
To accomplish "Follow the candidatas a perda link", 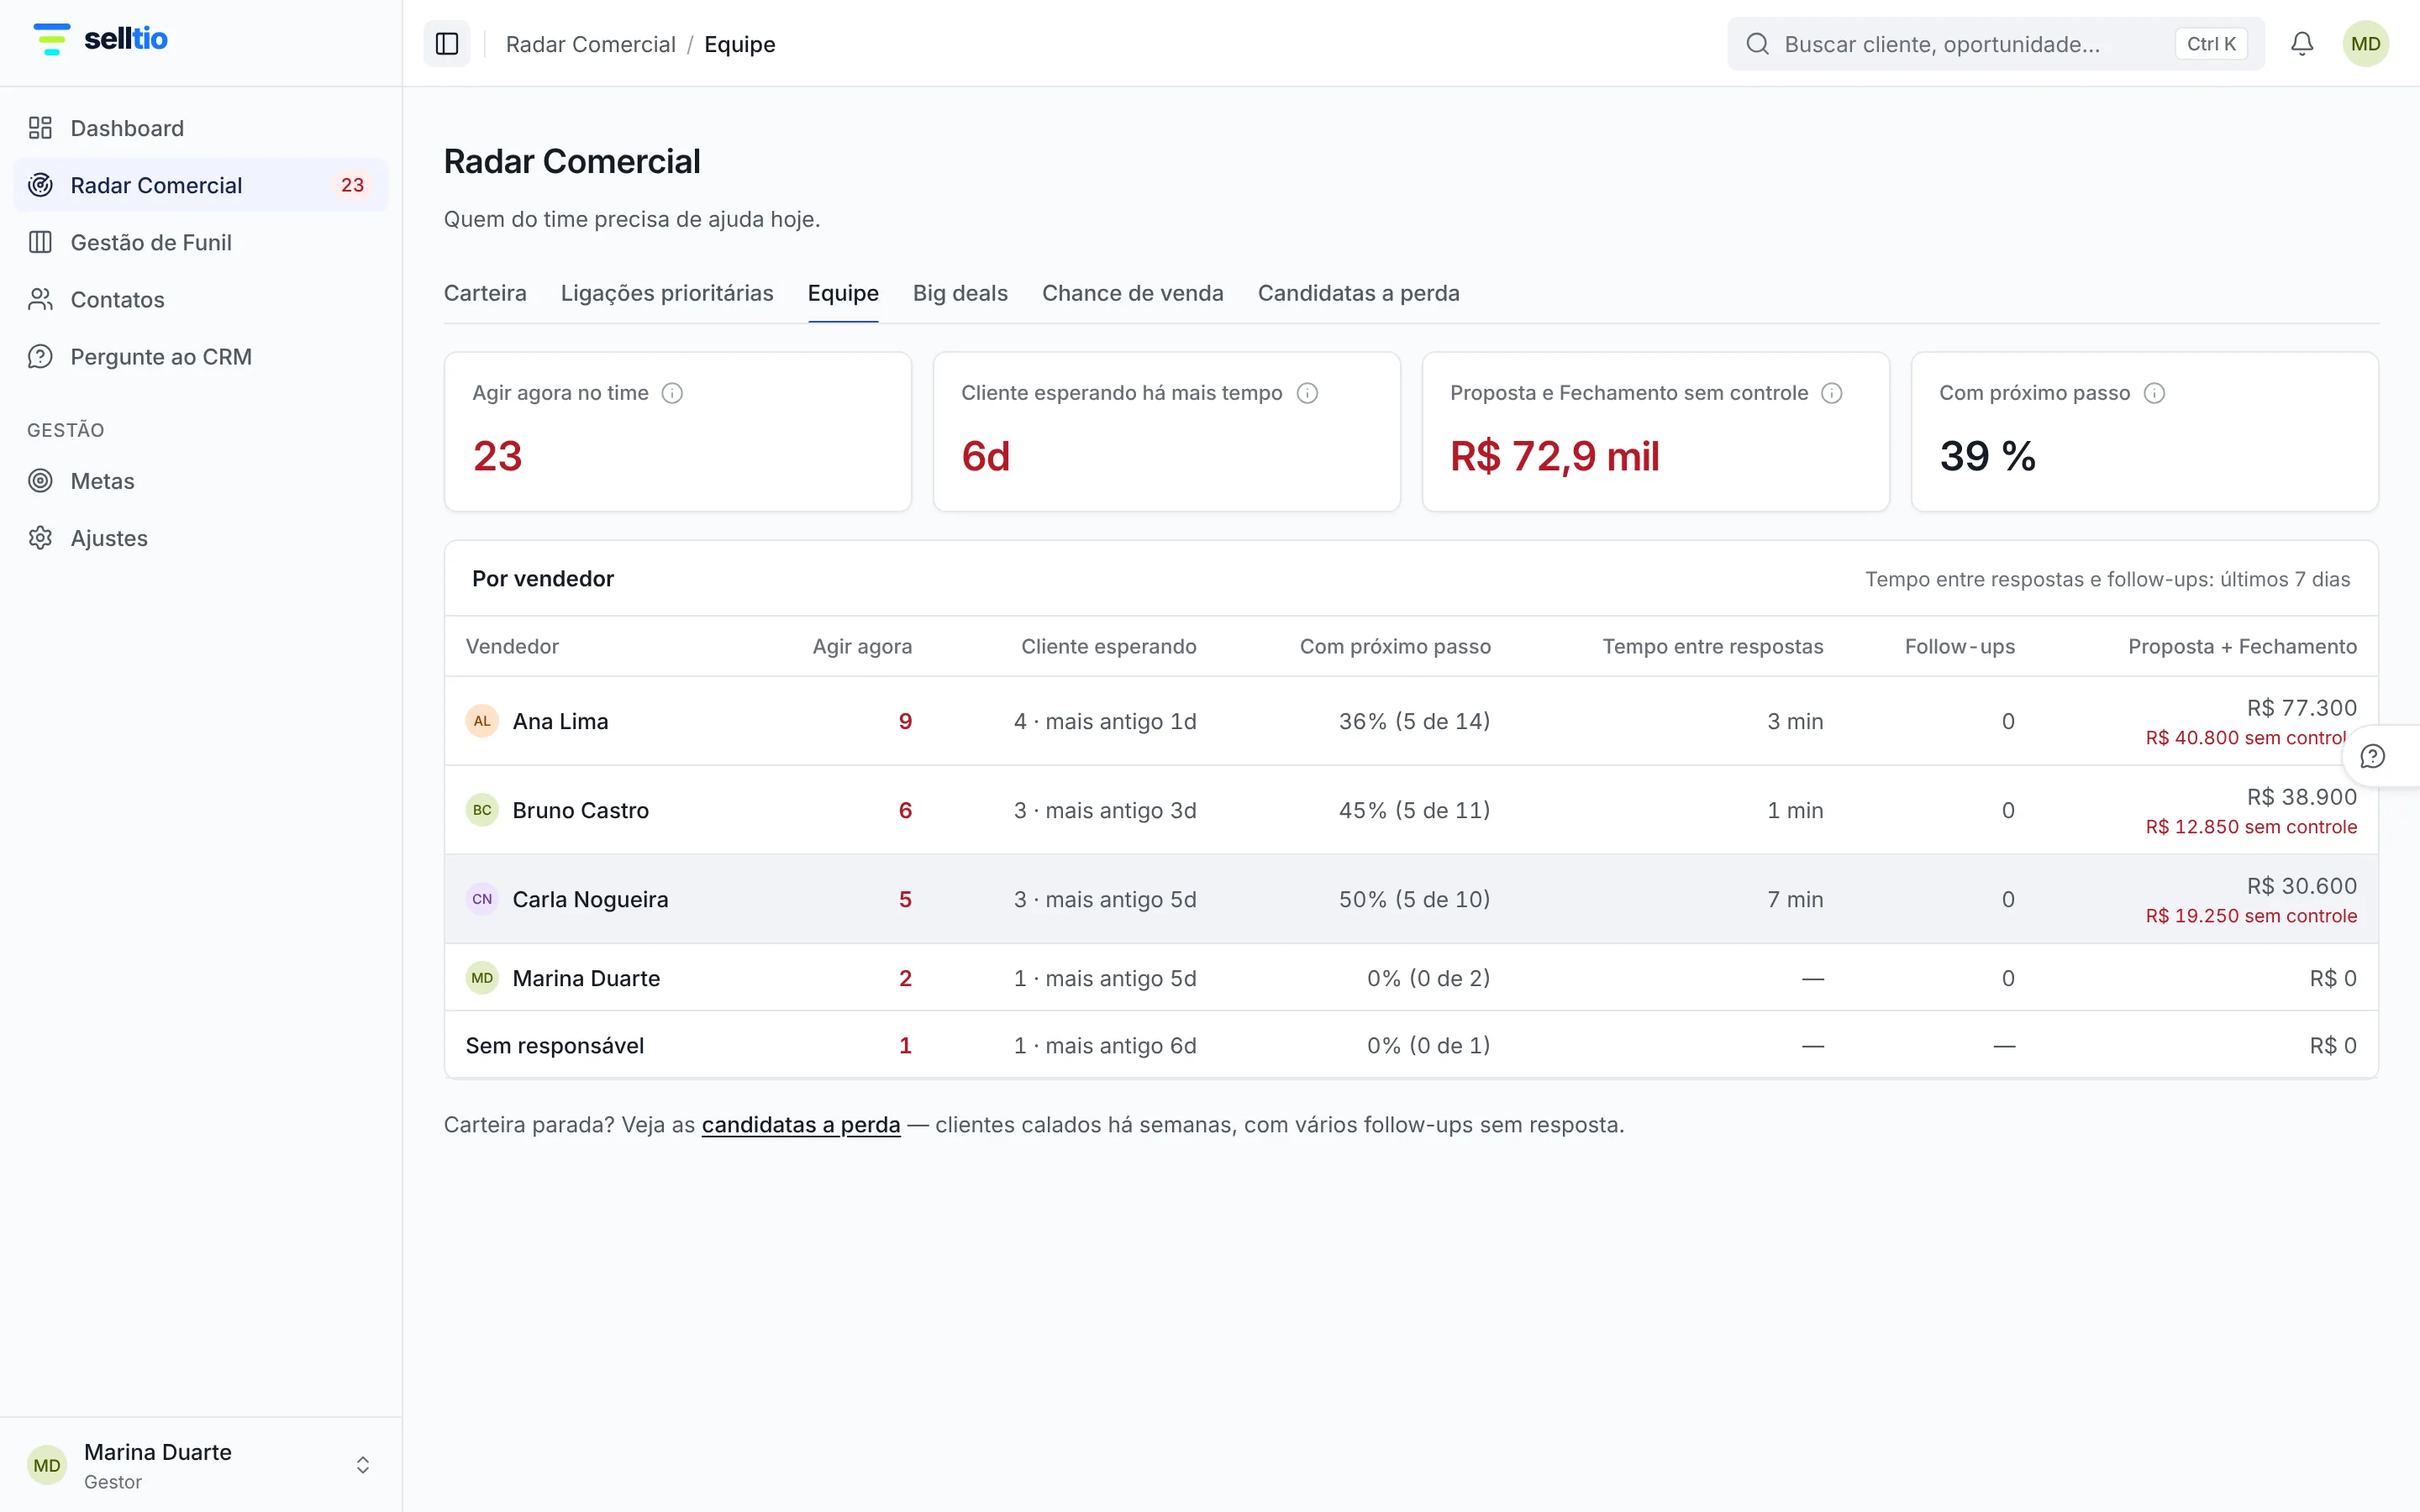I will click(x=801, y=1124).
